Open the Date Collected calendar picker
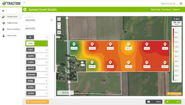 [x=52, y=20]
